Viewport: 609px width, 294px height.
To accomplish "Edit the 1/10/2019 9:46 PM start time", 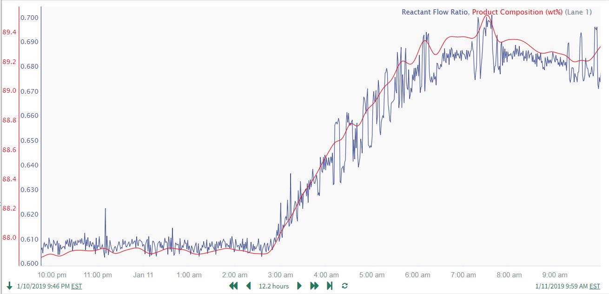I will (43, 286).
